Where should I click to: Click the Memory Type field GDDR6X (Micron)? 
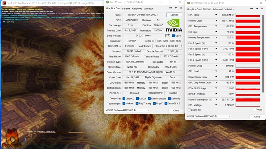(x=135, y=62)
